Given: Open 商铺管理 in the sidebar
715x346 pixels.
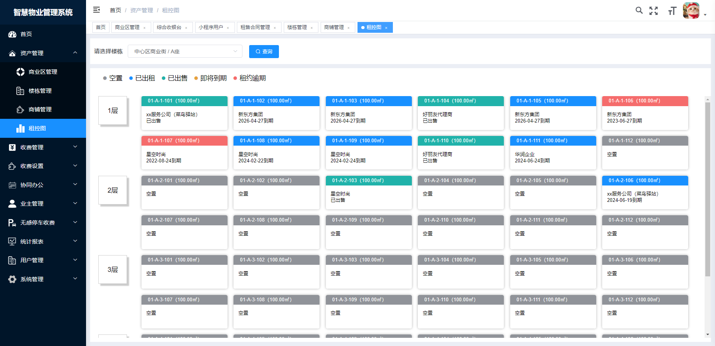Looking at the screenshot, I should [x=43, y=109].
